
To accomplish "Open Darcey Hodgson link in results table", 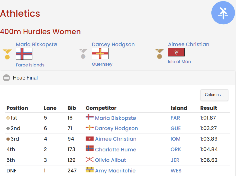I will pyautogui.click(x=116, y=128).
